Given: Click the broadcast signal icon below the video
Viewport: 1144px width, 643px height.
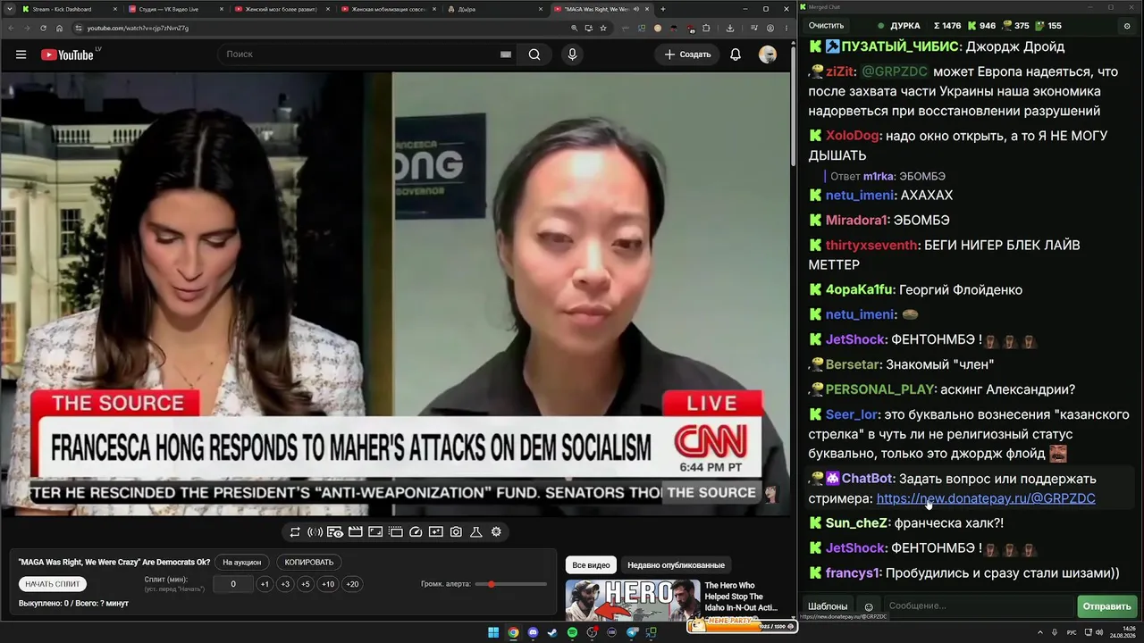Looking at the screenshot, I should point(315,532).
